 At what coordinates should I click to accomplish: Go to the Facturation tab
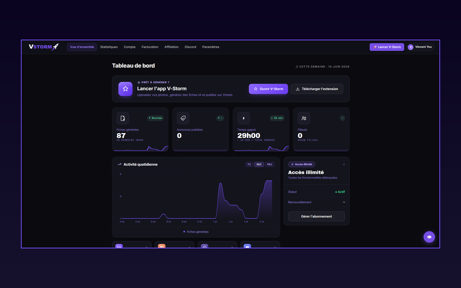pos(150,47)
